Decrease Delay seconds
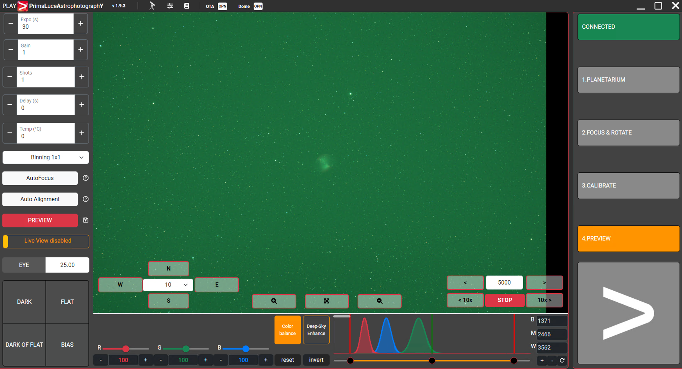 tap(10, 105)
